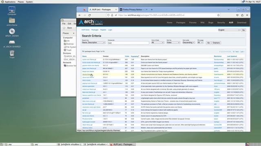Click Security in Arch navigation bar
Viewport: 261px width, 146px height.
tap(221, 23)
